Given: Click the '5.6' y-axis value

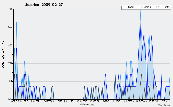Looking at the screenshot, I should point(10,27).
